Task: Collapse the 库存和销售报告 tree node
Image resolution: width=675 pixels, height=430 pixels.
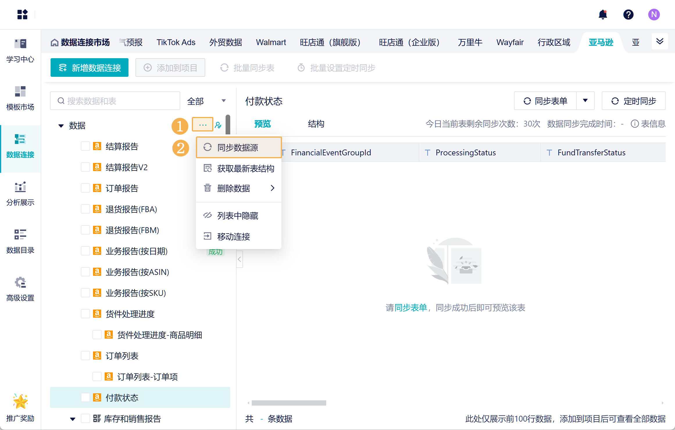Action: point(73,419)
